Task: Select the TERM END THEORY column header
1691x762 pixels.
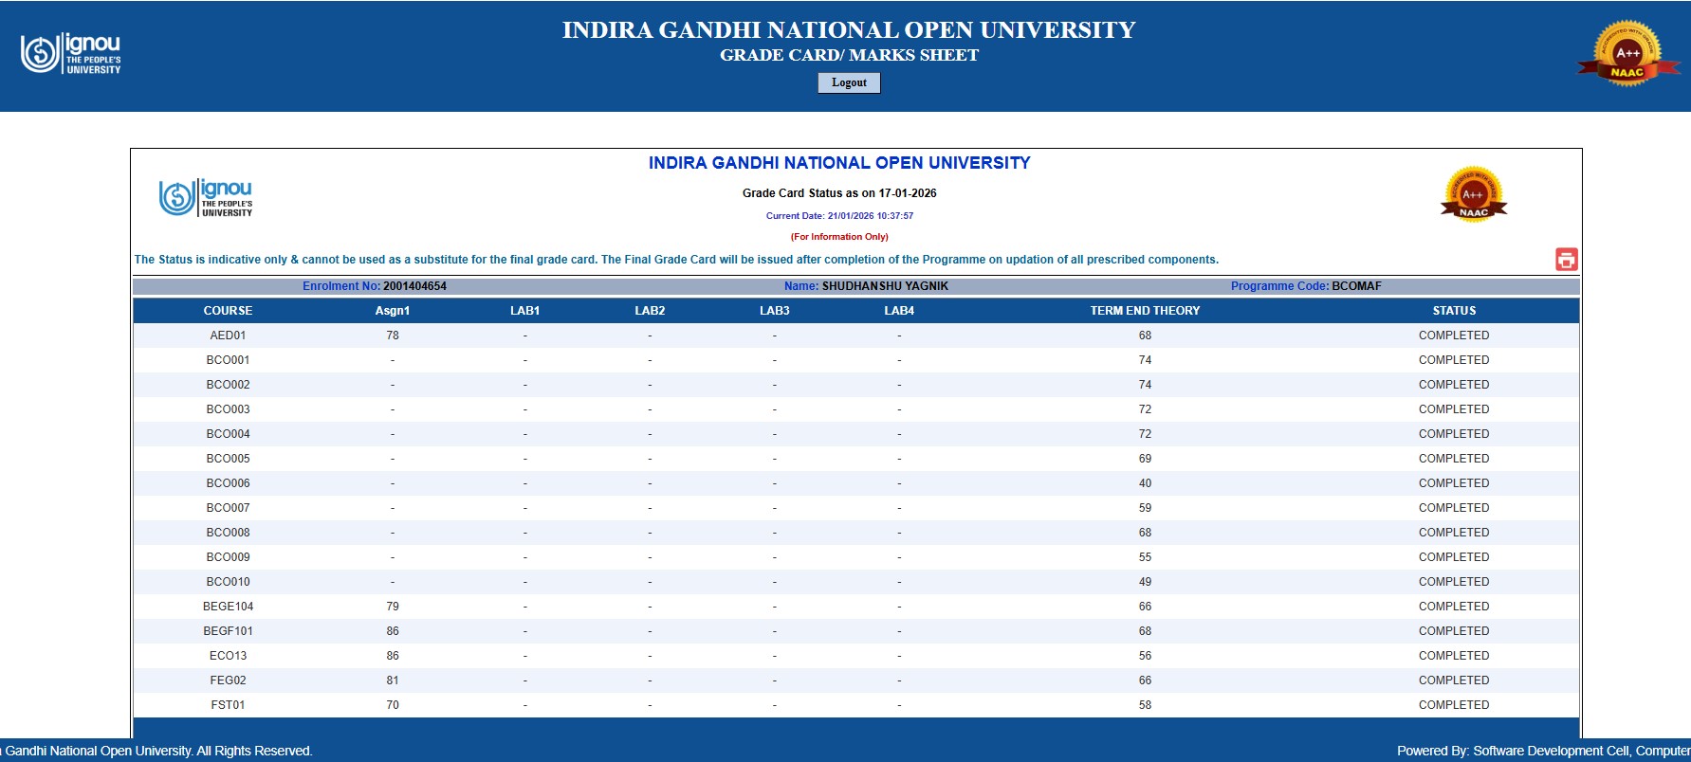Action: [1145, 311]
